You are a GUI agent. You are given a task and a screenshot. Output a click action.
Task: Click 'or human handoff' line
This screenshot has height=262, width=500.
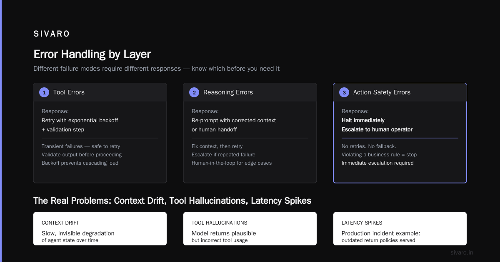[214, 129]
